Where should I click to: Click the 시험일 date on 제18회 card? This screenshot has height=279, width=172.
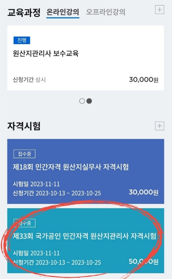pos(36,184)
